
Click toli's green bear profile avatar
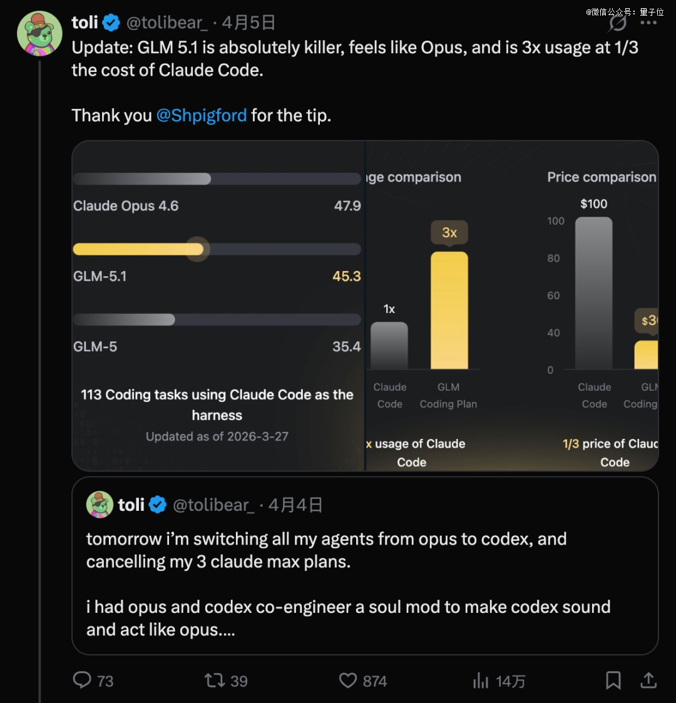(39, 34)
